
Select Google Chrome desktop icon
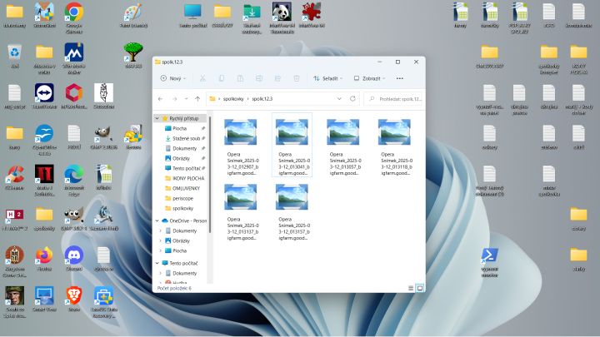[x=74, y=17]
